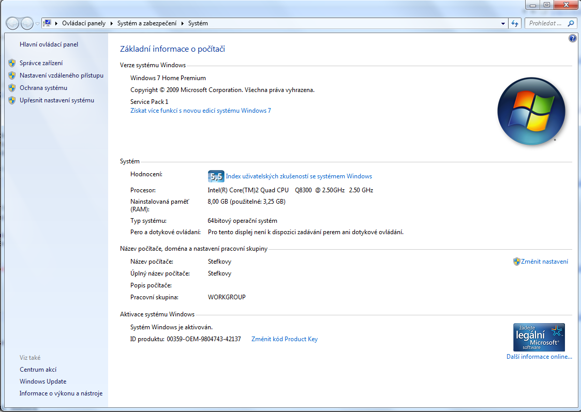Open Hlavní ovládací panel link
The height and width of the screenshot is (412, 581).
[x=49, y=44]
